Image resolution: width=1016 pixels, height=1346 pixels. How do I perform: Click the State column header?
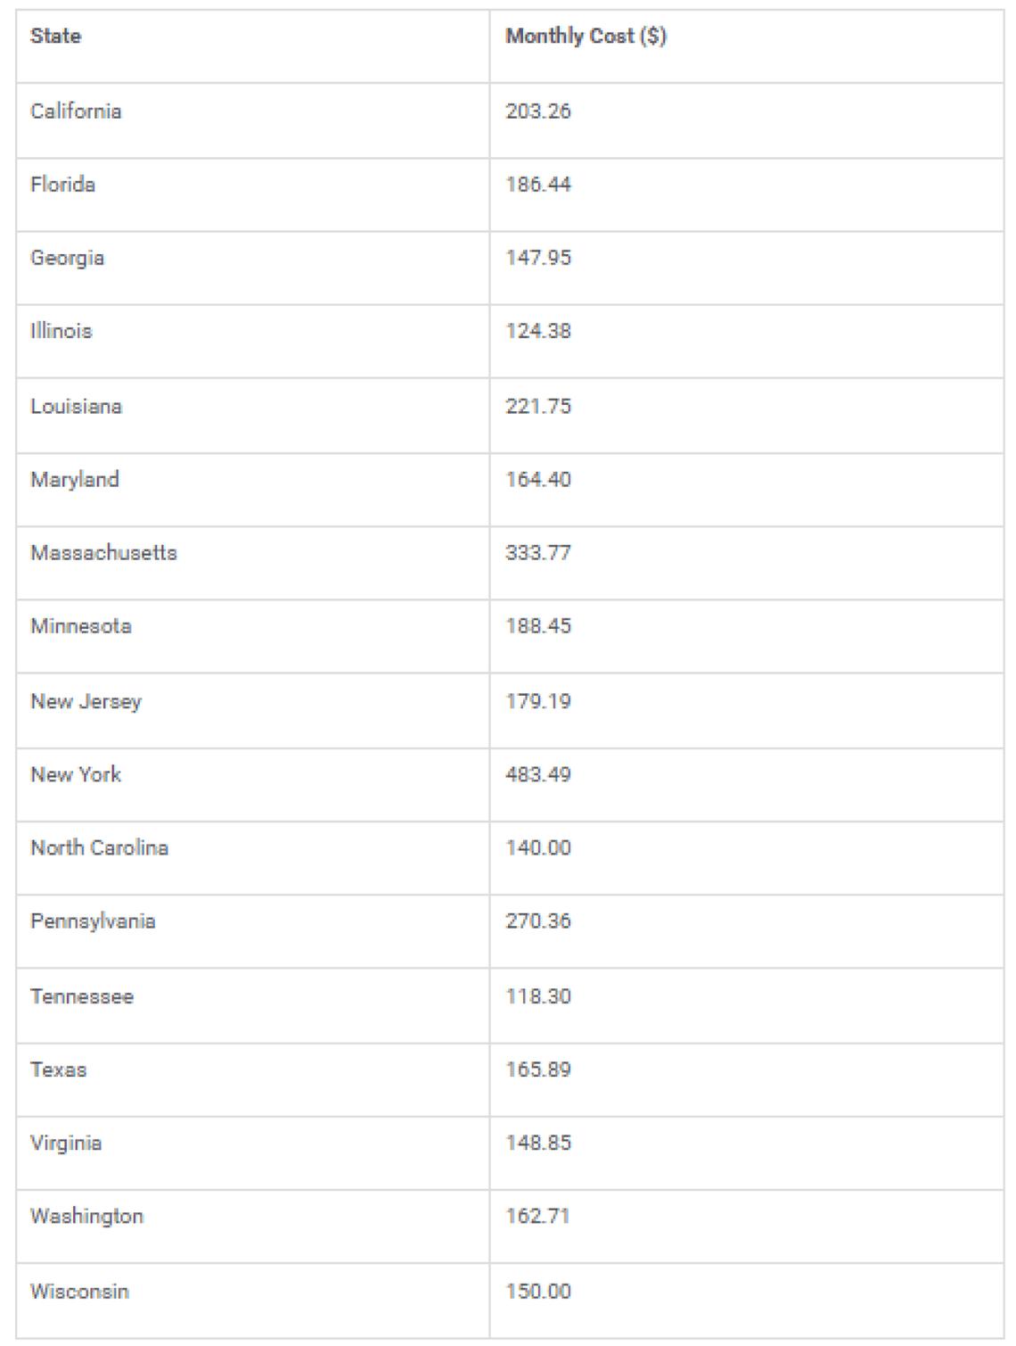(x=55, y=36)
